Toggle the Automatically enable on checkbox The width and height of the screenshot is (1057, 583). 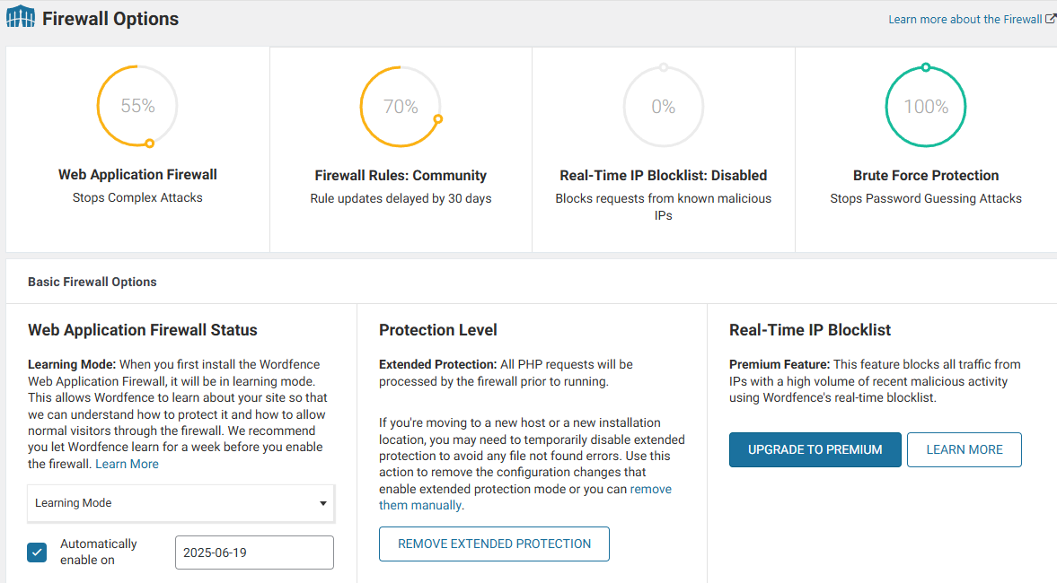coord(37,552)
